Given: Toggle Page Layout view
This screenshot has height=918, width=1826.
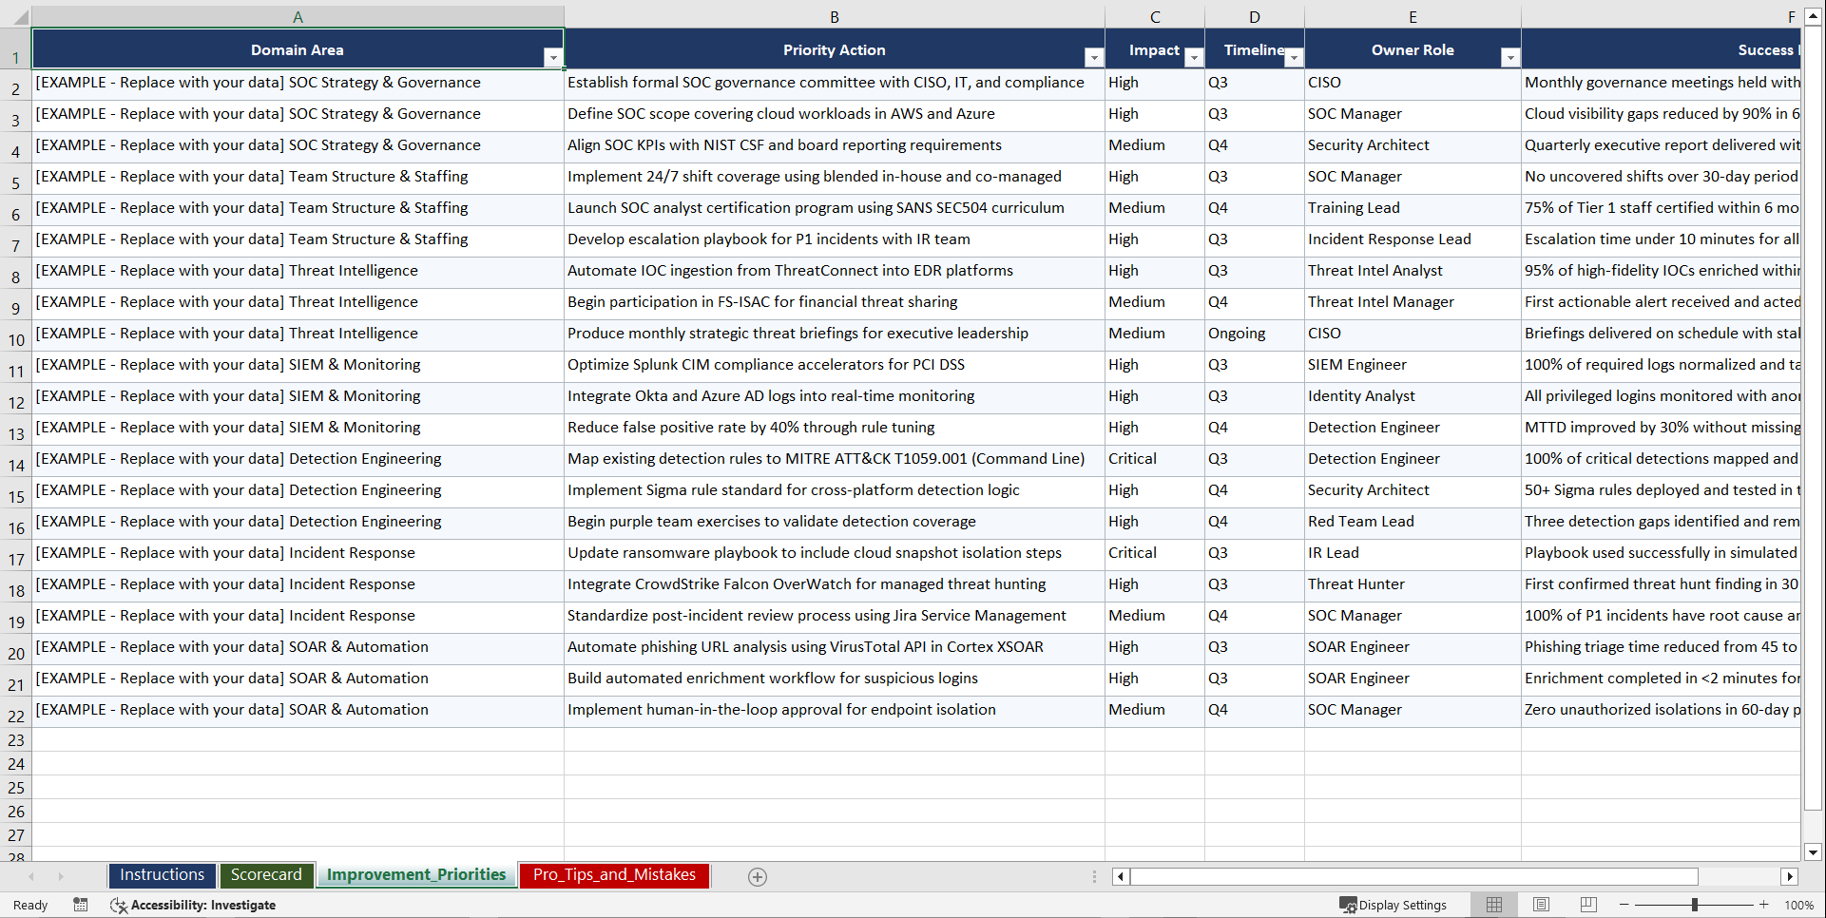Looking at the screenshot, I should [1541, 904].
